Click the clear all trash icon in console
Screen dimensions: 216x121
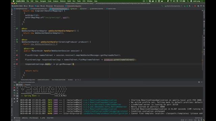point(17,101)
